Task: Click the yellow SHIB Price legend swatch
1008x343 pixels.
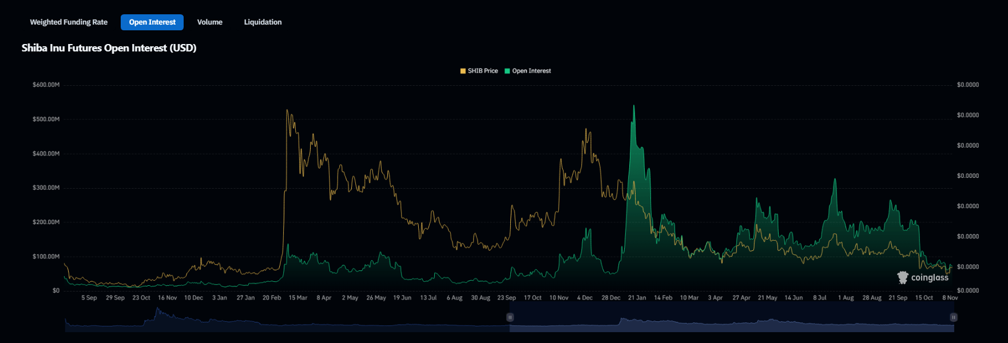Action: coord(463,71)
